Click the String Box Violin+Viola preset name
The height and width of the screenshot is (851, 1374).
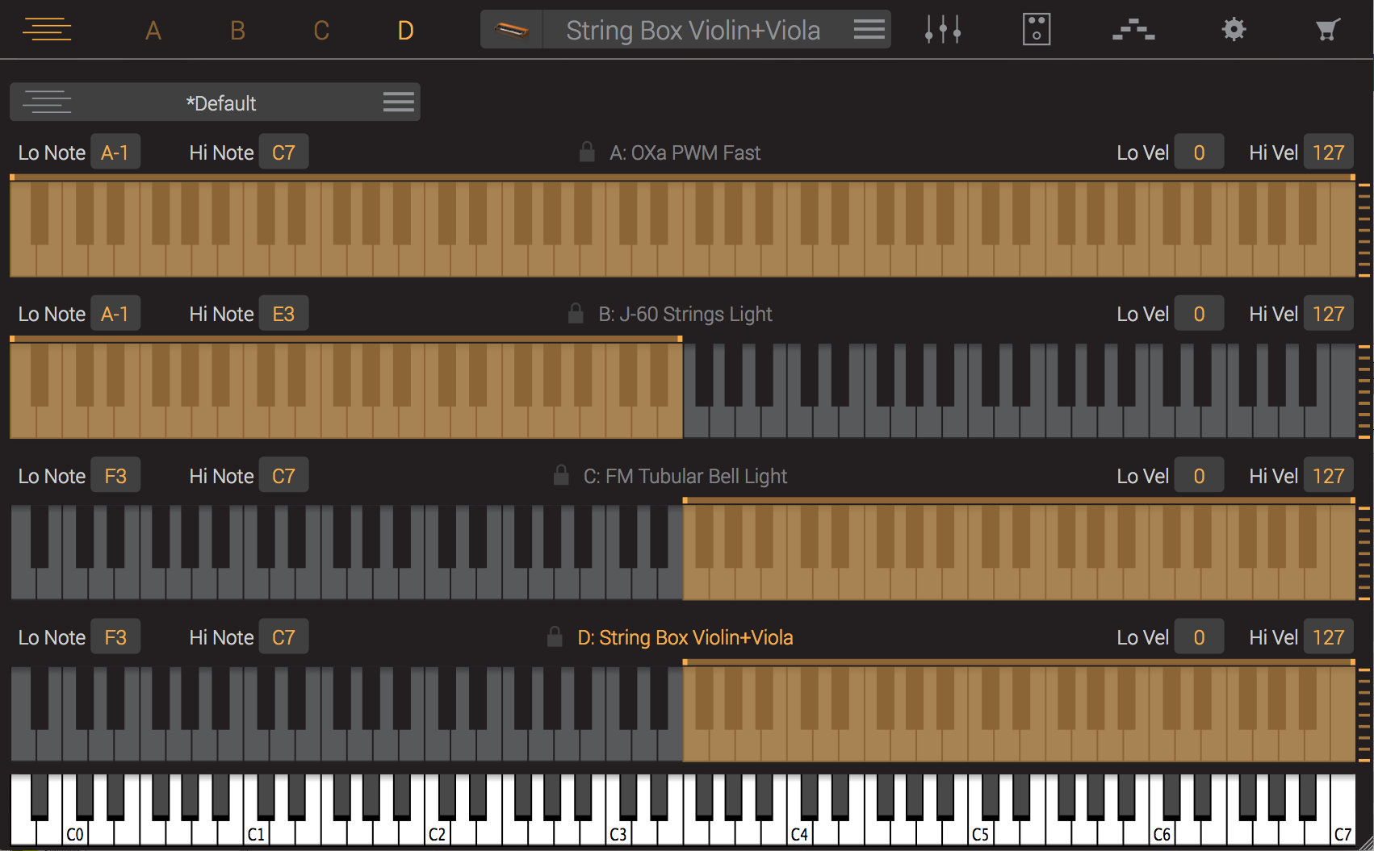pyautogui.click(x=693, y=31)
